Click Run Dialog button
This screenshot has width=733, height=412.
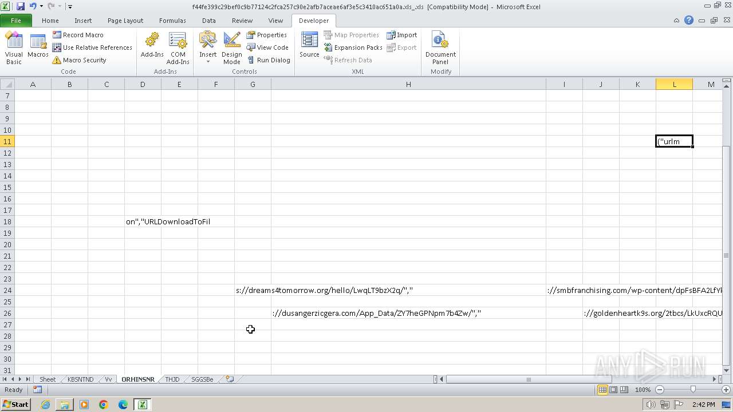(269, 60)
